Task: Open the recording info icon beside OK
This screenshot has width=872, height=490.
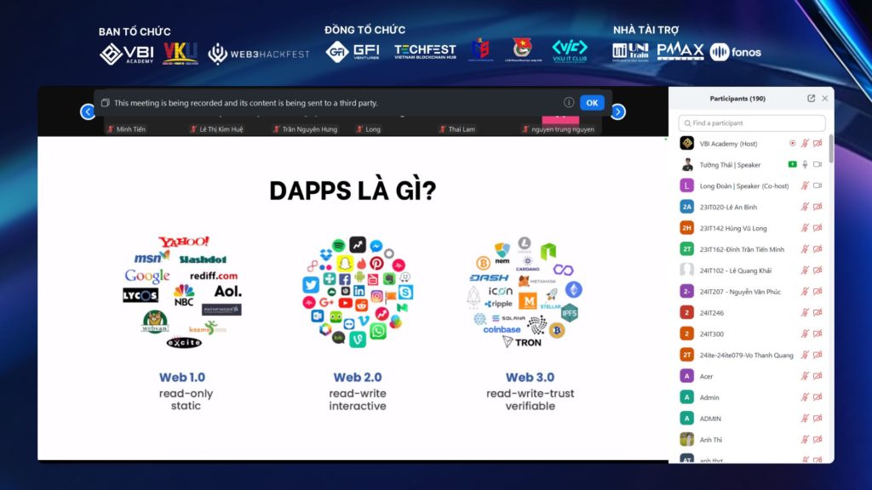Action: tap(568, 102)
